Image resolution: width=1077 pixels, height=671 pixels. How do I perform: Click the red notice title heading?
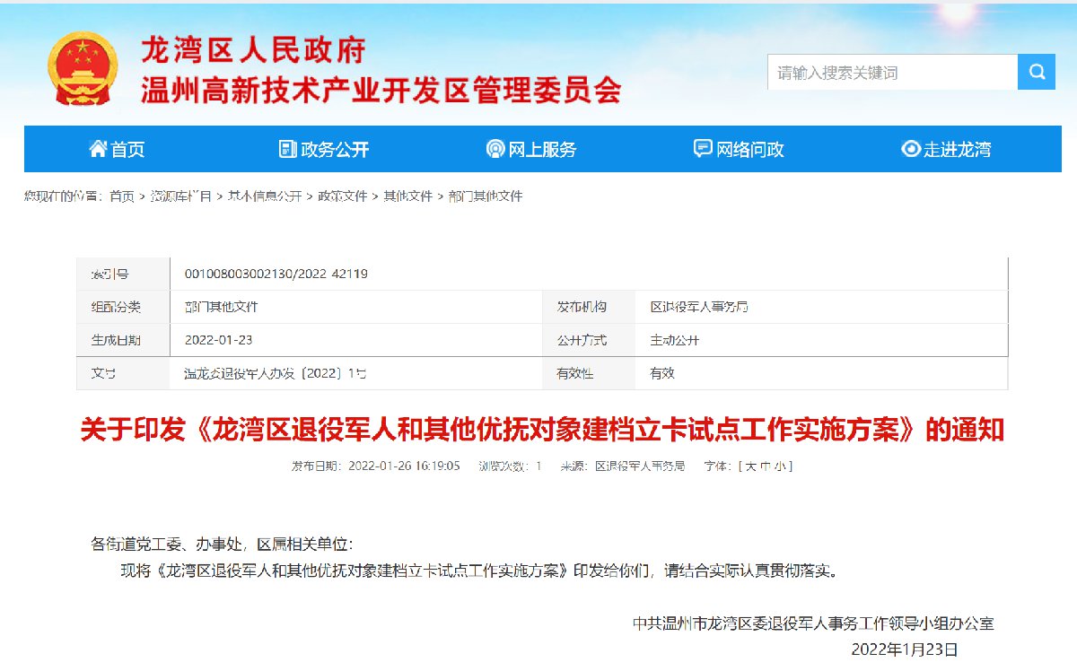click(x=542, y=431)
